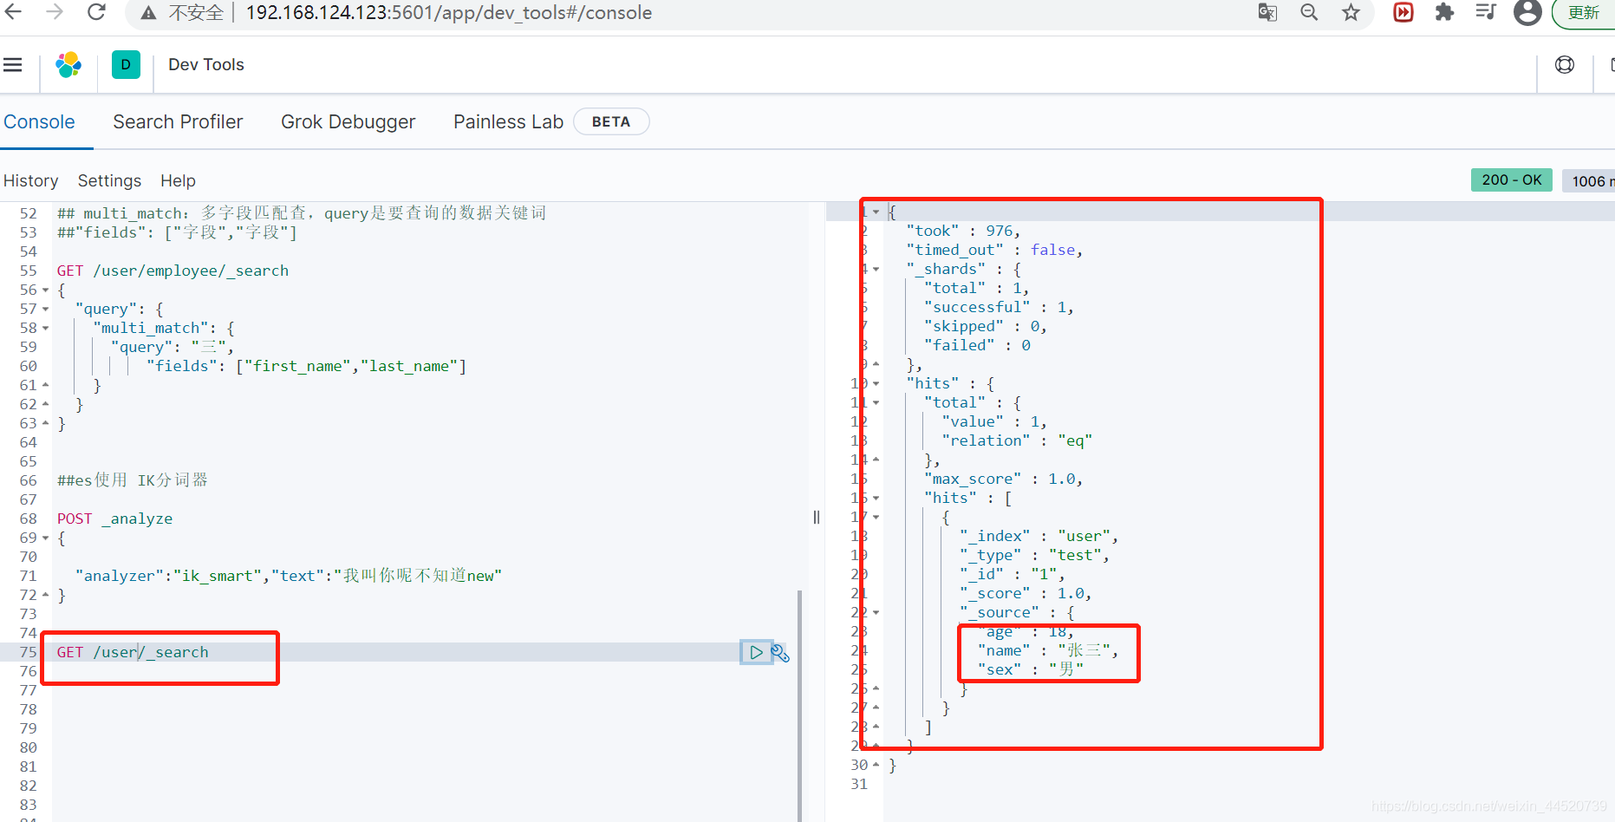Open the Search Profiler tab
Screen dimensions: 1615x822
tap(178, 122)
